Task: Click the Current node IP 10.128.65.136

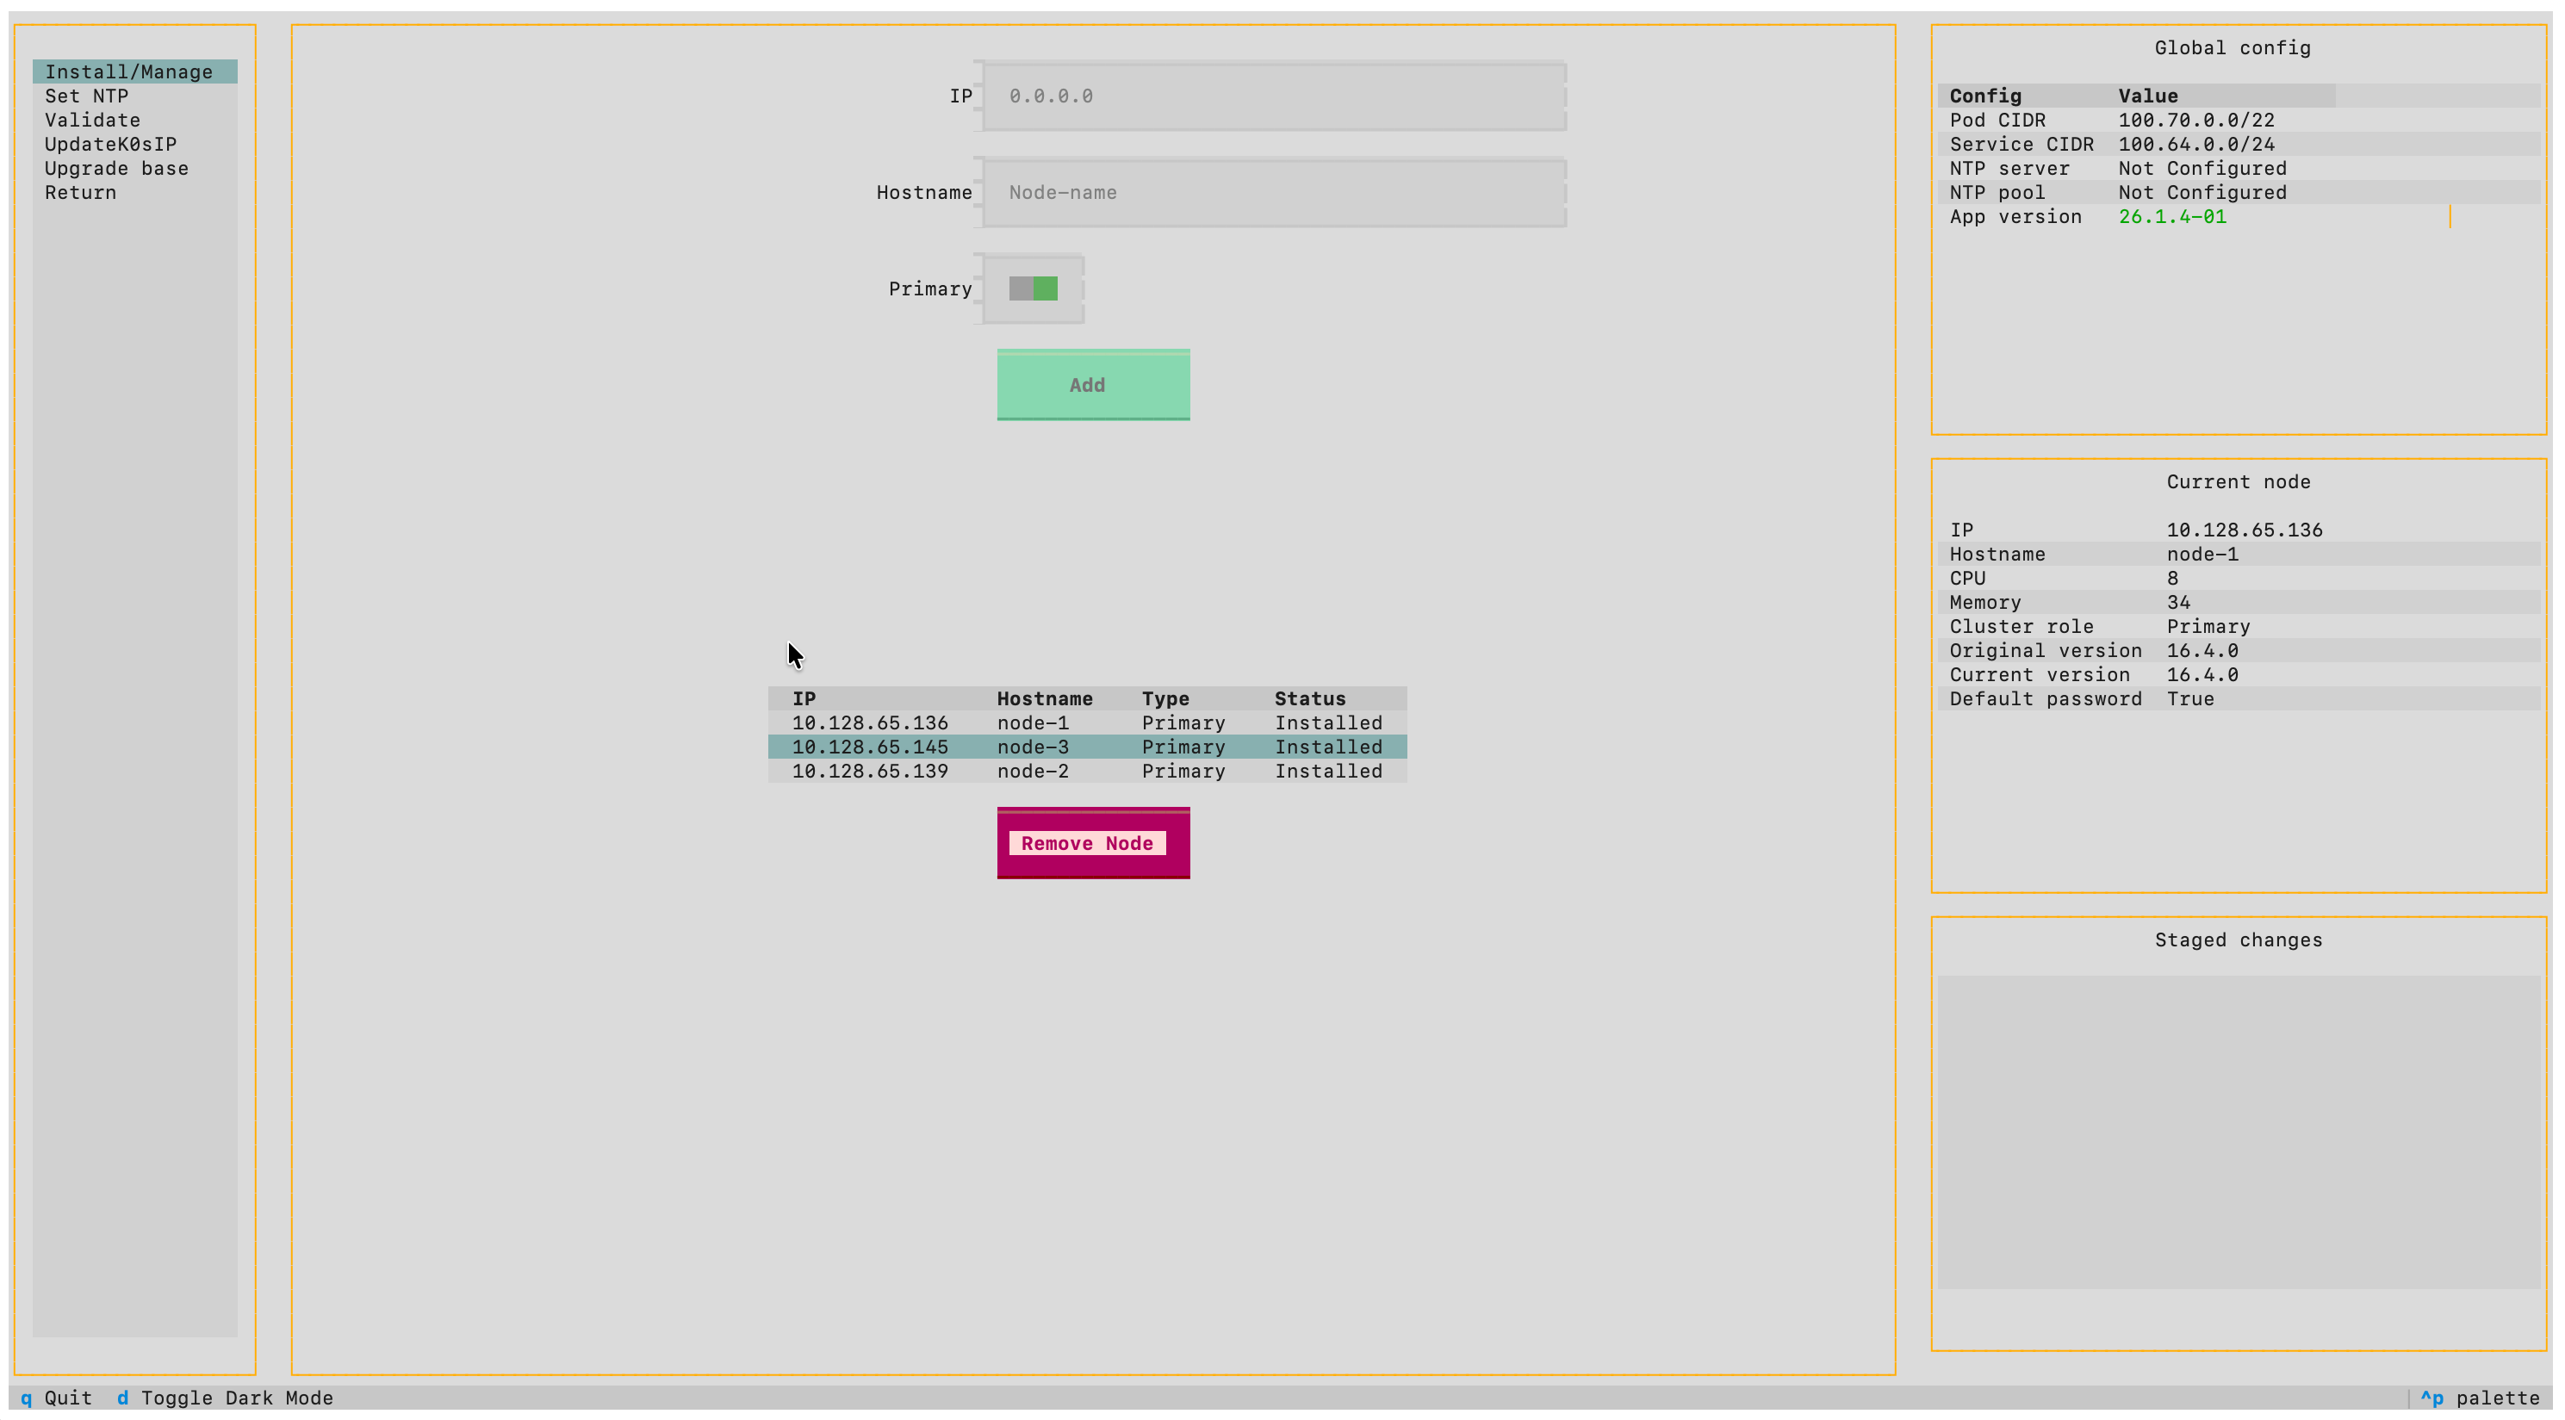Action: [x=2245, y=530]
